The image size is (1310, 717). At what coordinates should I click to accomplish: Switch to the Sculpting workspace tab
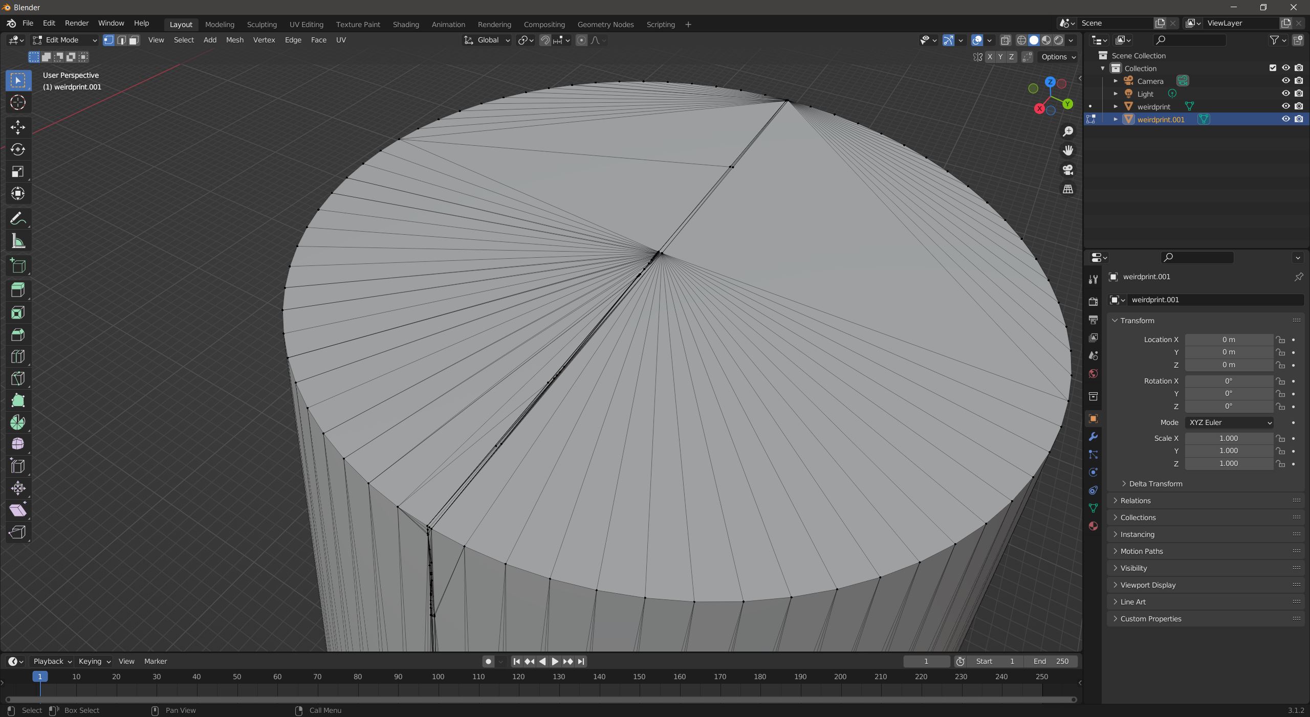coord(261,24)
